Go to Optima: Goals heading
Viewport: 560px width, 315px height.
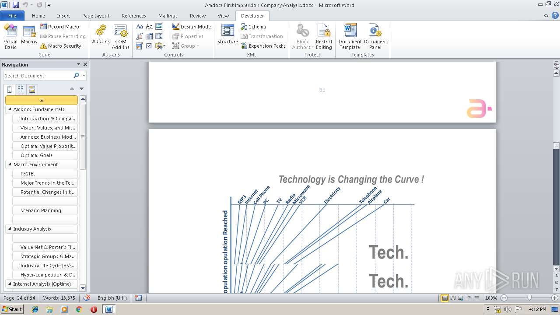[45, 155]
